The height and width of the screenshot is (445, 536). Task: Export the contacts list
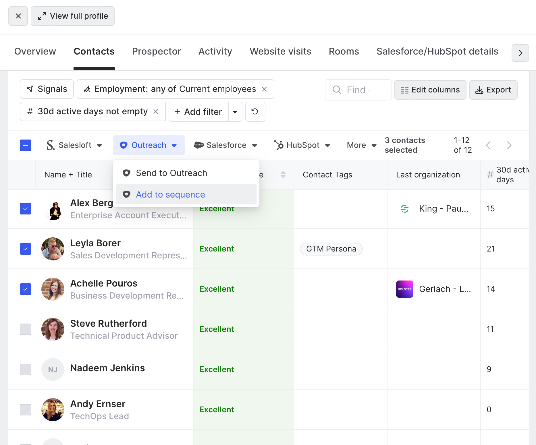[x=493, y=90]
